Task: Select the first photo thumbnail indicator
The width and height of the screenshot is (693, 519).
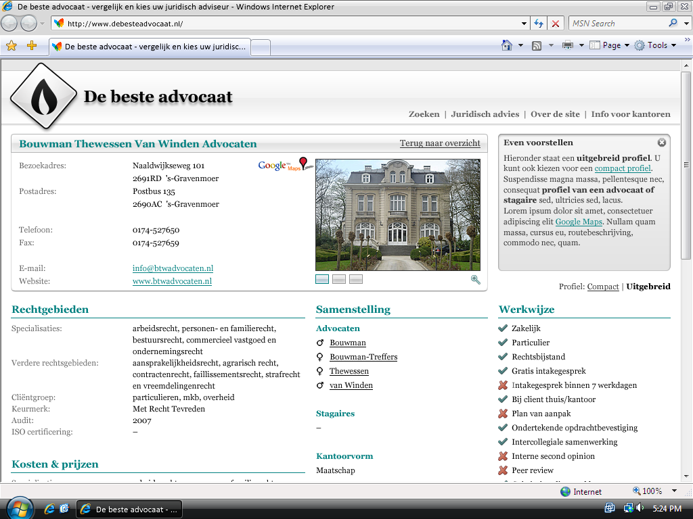Action: click(322, 279)
